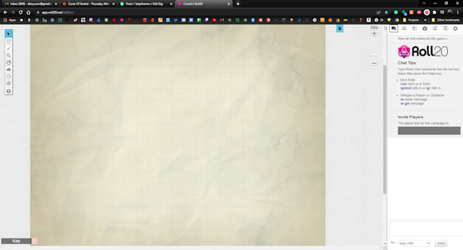Viewport: 463px width, 250px height.
Task: Select the Measure ruler tool
Action: 9,62
